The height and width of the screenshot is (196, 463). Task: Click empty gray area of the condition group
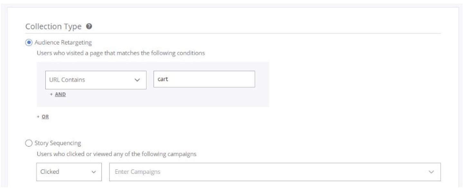[x=193, y=98]
